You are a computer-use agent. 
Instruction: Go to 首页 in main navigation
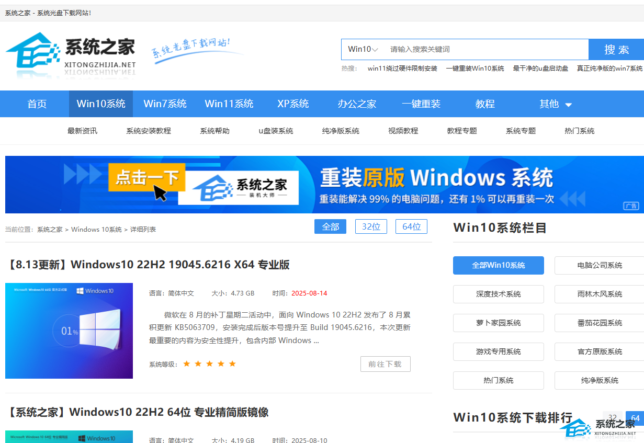click(x=37, y=104)
